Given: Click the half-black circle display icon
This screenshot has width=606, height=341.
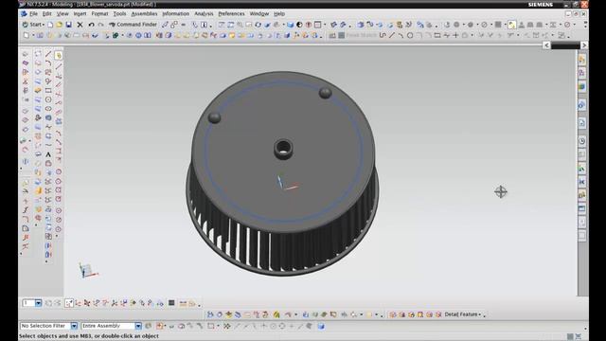Looking at the screenshot, I should click(x=299, y=25).
